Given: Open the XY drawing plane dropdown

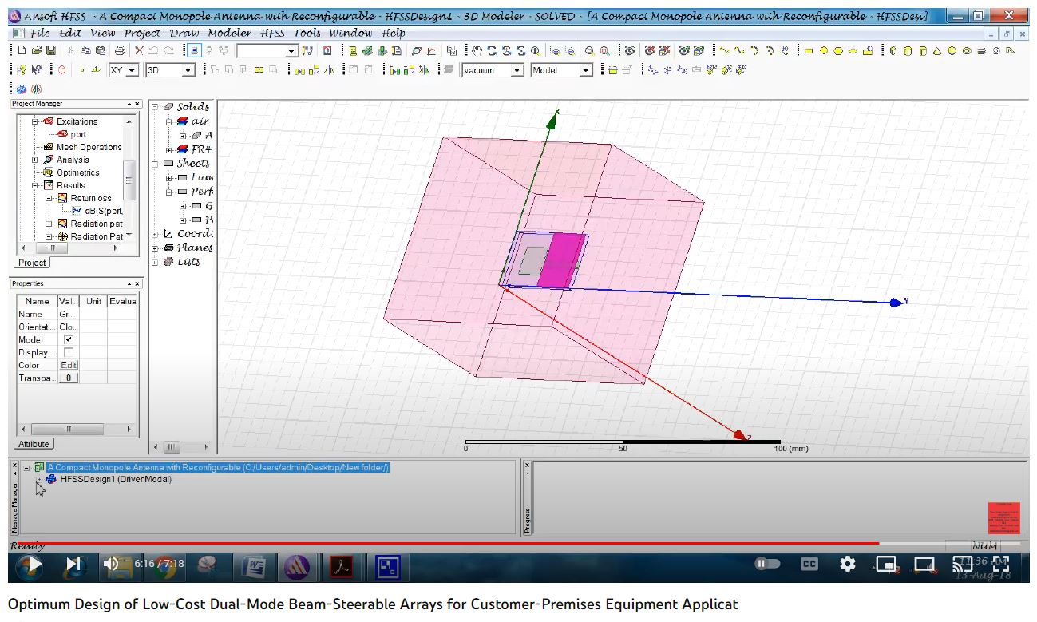Looking at the screenshot, I should [x=132, y=70].
